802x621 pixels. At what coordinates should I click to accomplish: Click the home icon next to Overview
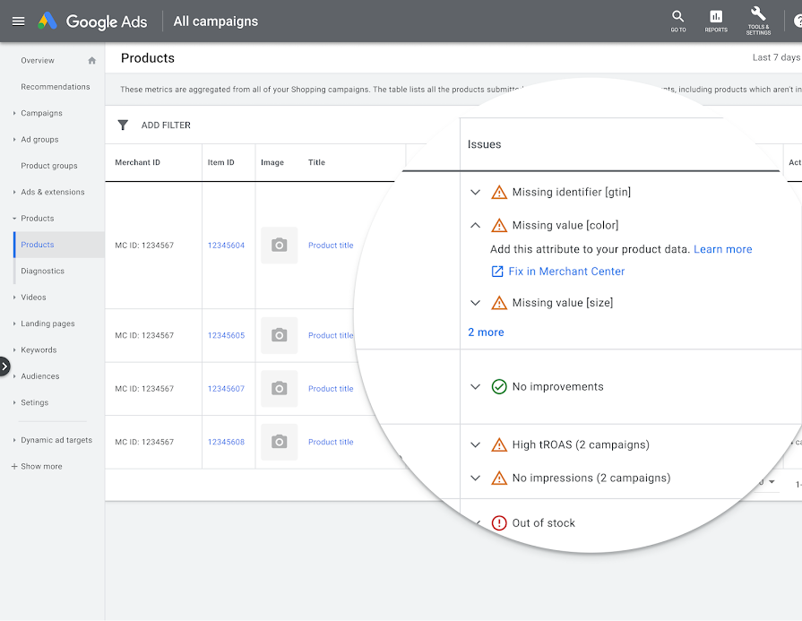click(92, 60)
